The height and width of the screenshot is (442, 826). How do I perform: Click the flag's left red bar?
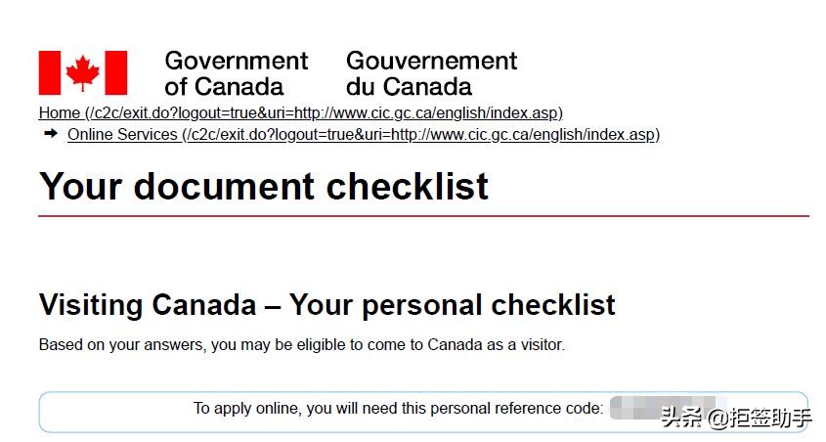click(50, 73)
